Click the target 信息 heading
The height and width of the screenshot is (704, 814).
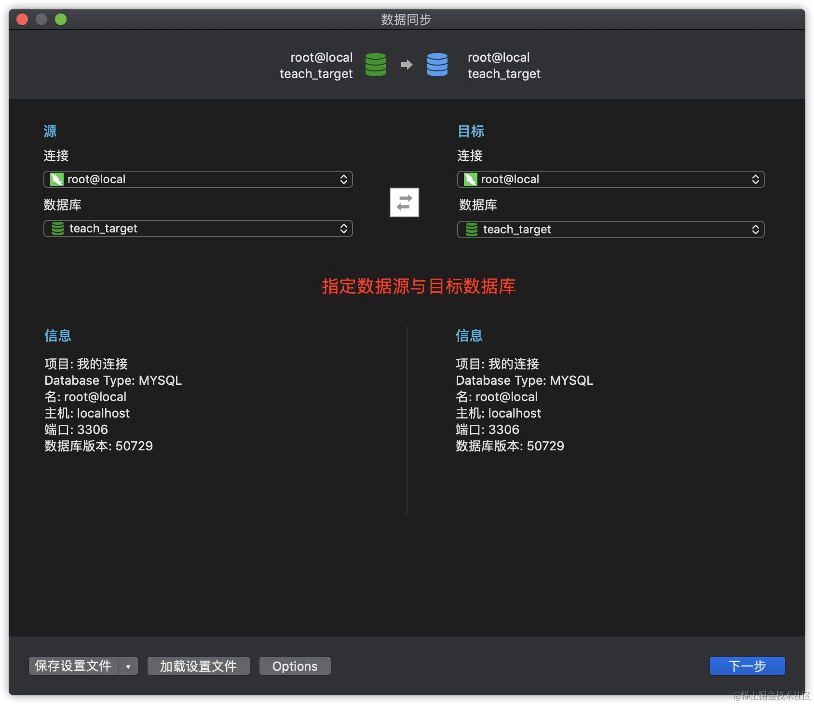click(469, 336)
